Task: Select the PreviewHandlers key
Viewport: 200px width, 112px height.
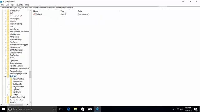Action: coord(16,100)
